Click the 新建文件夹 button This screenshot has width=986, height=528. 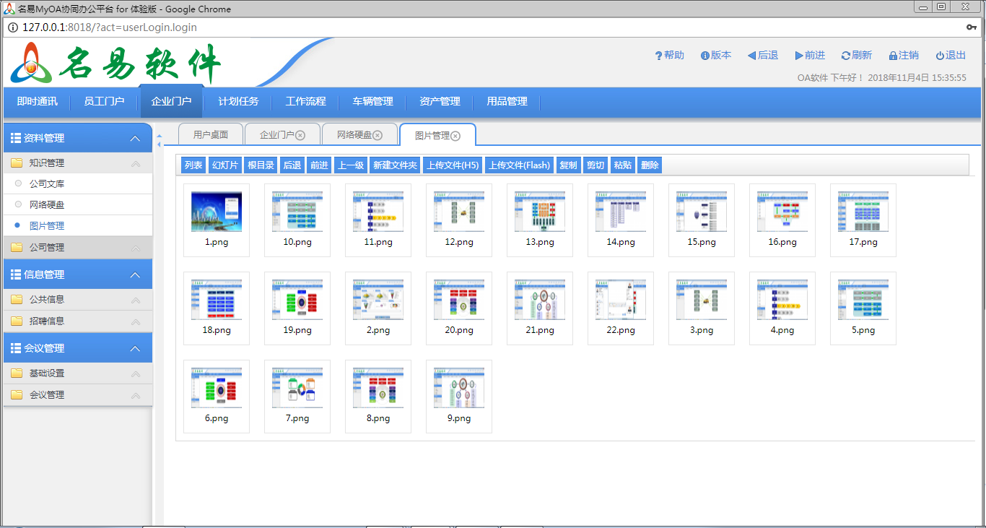coord(395,165)
